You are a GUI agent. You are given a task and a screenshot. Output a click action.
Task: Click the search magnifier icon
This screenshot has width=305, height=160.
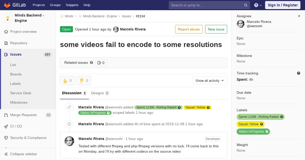click(246, 5)
